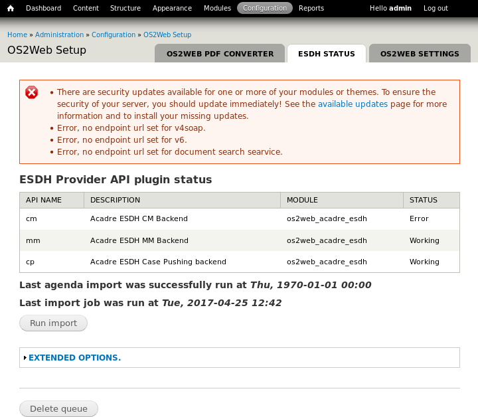Go to the Structure menu
The width and height of the screenshot is (478, 417).
(x=125, y=8)
